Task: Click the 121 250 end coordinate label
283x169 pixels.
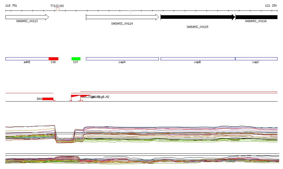Action: click(x=271, y=6)
